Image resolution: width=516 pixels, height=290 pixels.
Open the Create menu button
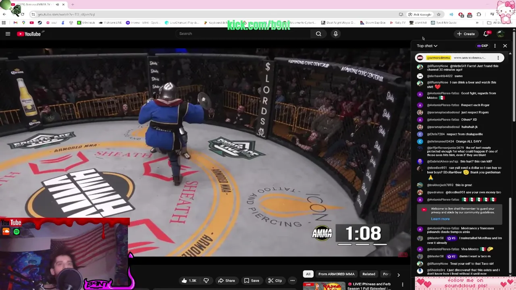click(x=466, y=34)
